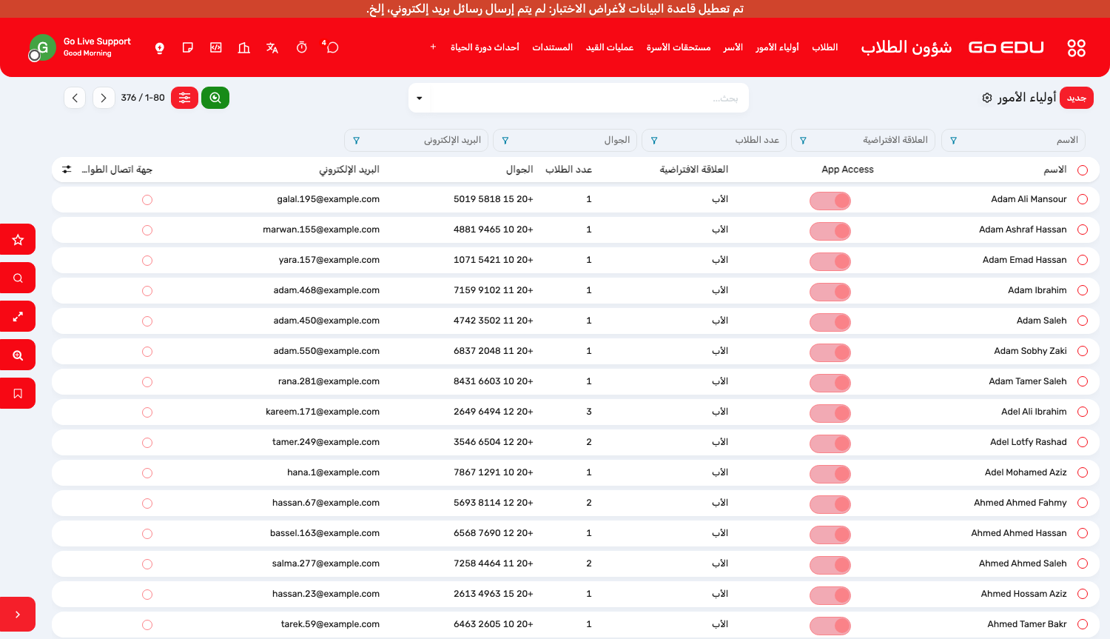Open the sticky note icon in header
Image resolution: width=1110 pixels, height=639 pixels.
[x=188, y=47]
